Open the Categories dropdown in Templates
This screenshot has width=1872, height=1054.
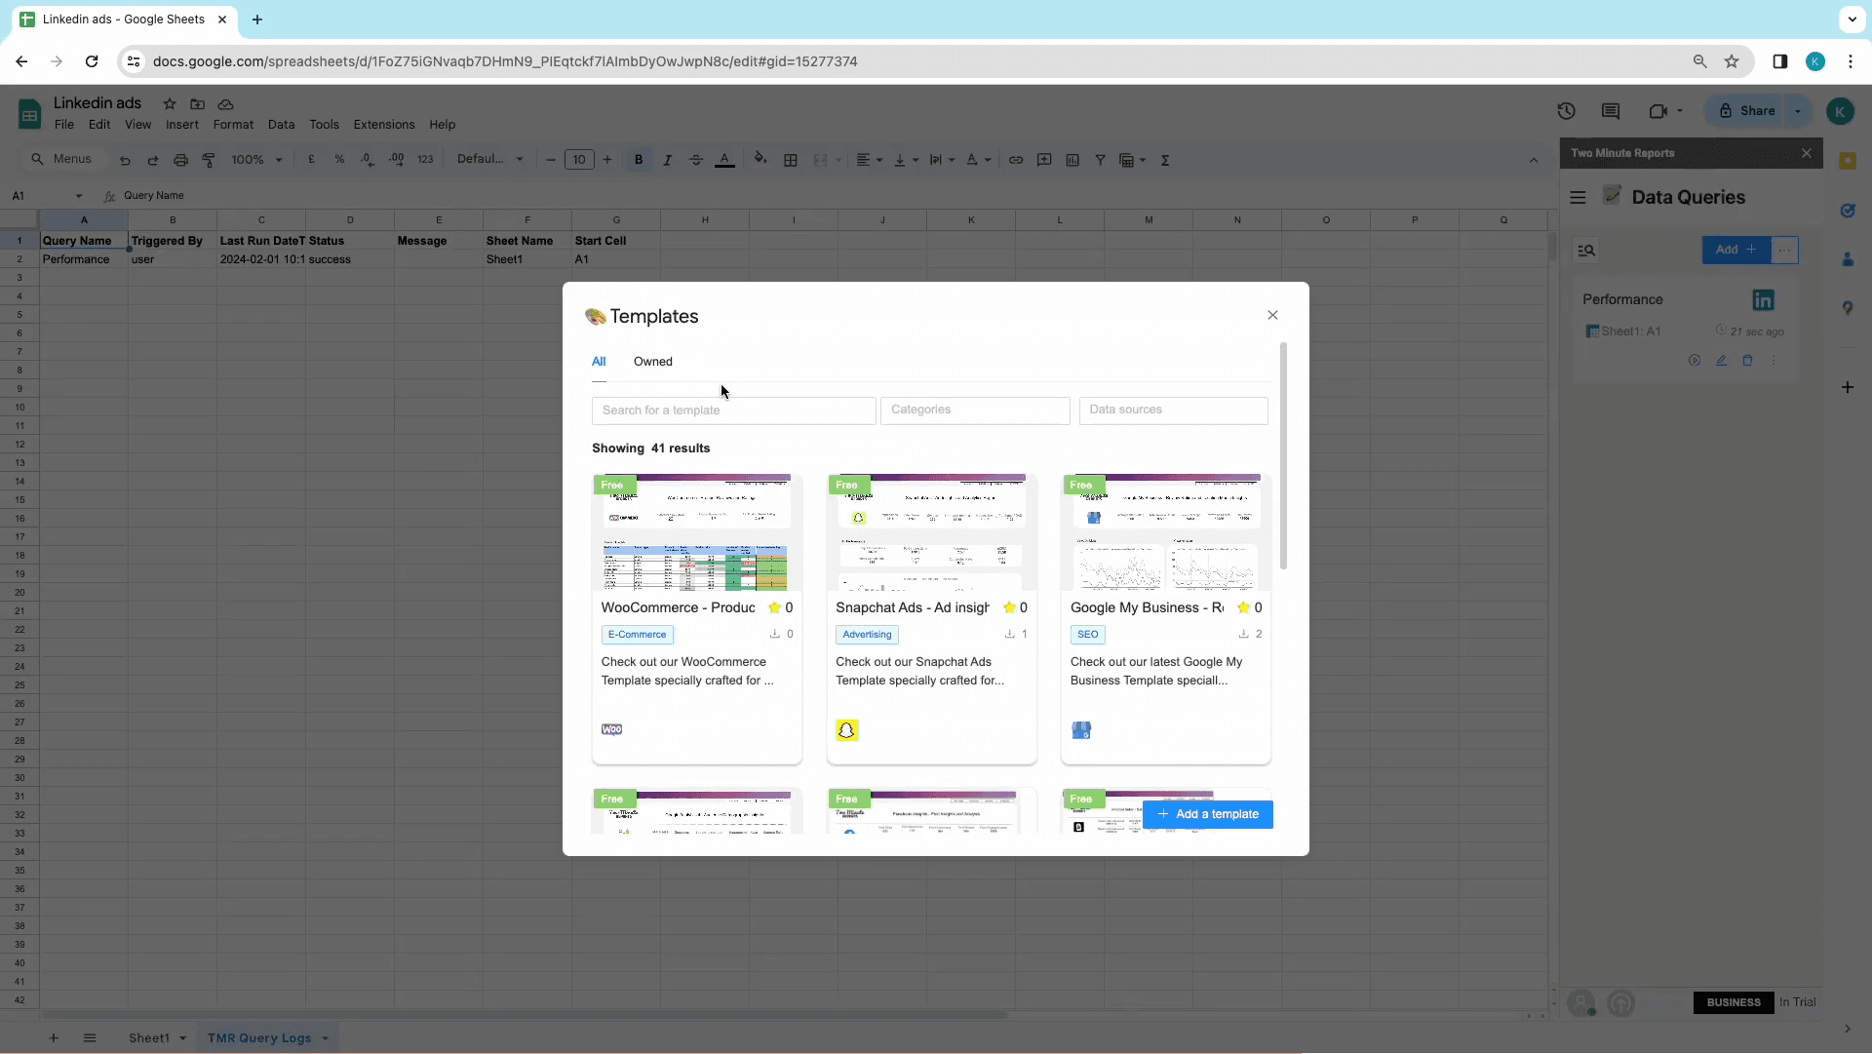pyautogui.click(x=973, y=409)
